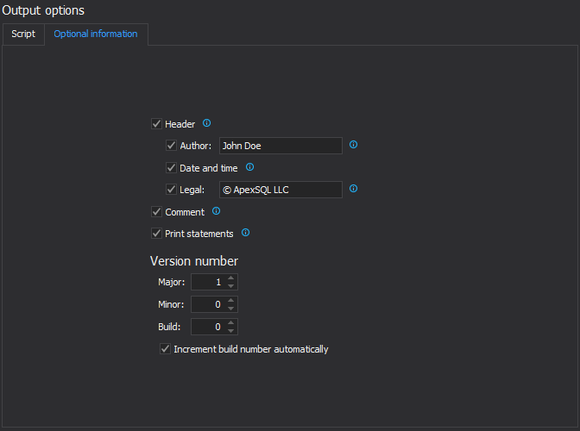Screen dimensions: 580x431
Task: Disable the Date and time checkbox
Action: 171,168
